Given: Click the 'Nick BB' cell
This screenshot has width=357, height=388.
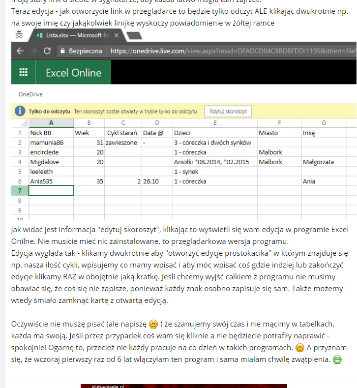Looking at the screenshot, I should 51,133.
